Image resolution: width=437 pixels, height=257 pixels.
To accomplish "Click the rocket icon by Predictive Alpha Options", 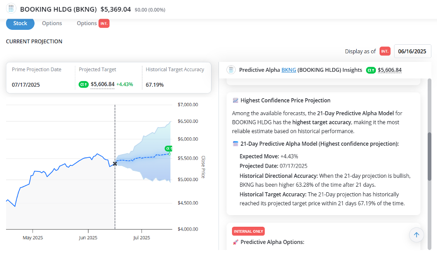I will (x=235, y=242).
